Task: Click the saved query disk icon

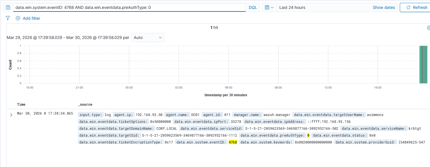Action: pyautogui.click(x=8, y=7)
